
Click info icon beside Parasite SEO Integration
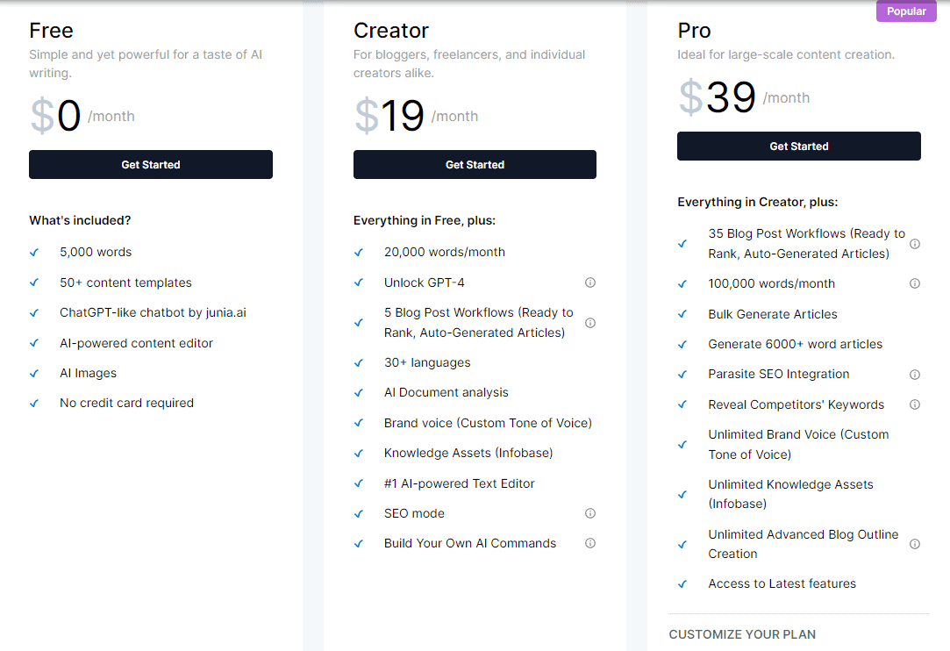click(915, 374)
